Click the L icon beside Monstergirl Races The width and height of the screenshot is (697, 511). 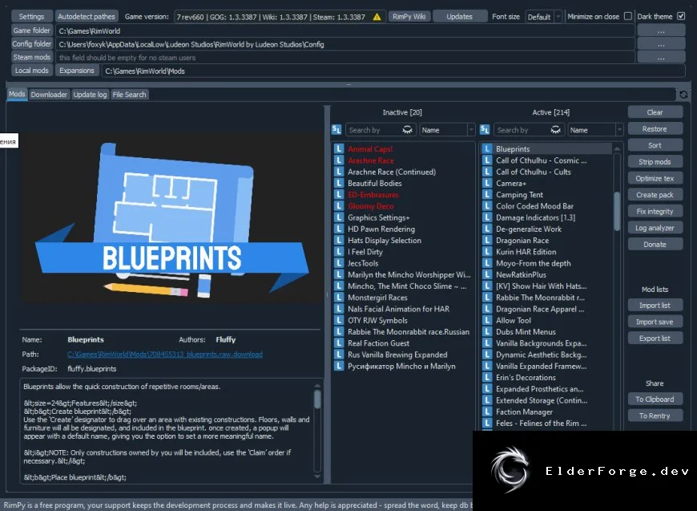339,298
